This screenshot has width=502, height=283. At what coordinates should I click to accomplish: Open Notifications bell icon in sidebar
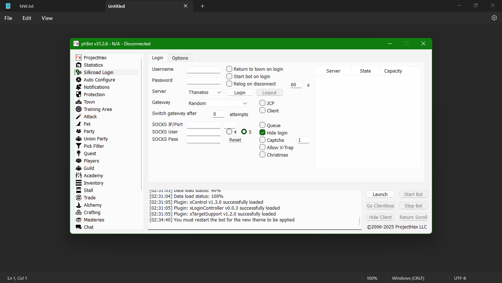point(79,87)
